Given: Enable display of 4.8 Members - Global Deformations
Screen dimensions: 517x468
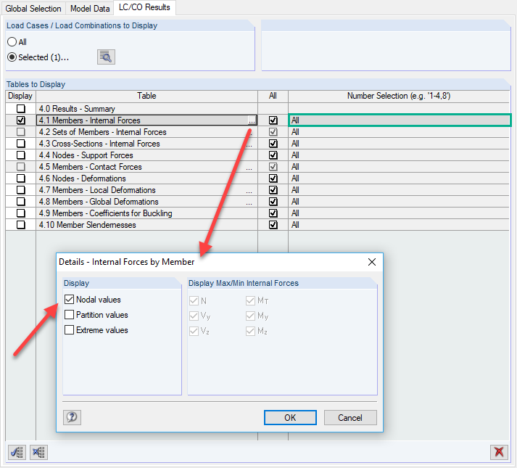Looking at the screenshot, I should point(21,202).
